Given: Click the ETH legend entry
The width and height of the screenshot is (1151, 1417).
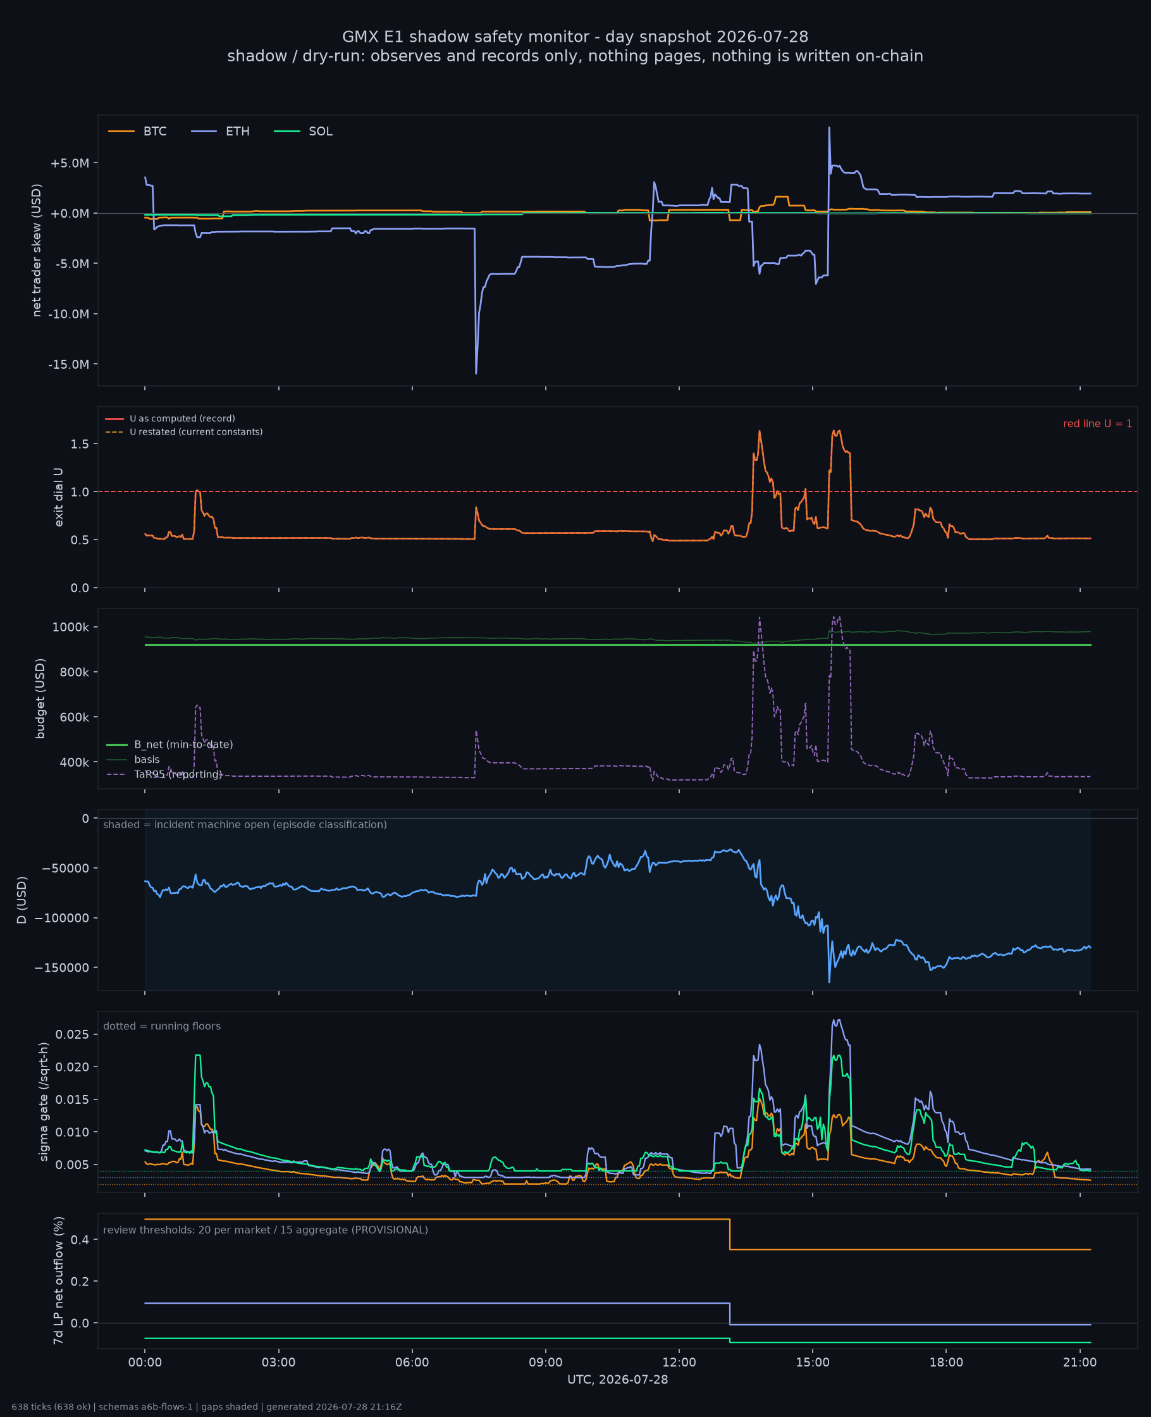Looking at the screenshot, I should tap(220, 132).
